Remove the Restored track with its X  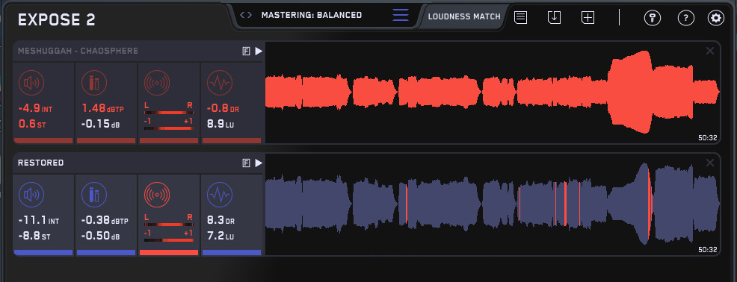[710, 163]
